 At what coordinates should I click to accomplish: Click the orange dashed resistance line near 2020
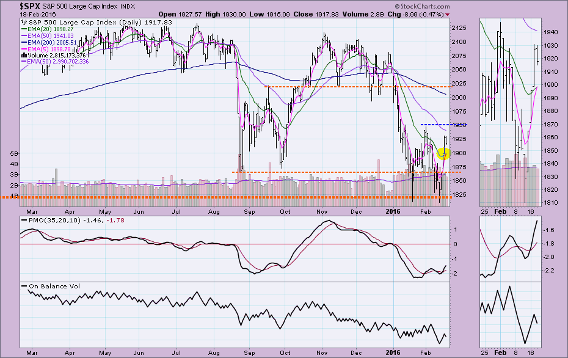coord(359,87)
